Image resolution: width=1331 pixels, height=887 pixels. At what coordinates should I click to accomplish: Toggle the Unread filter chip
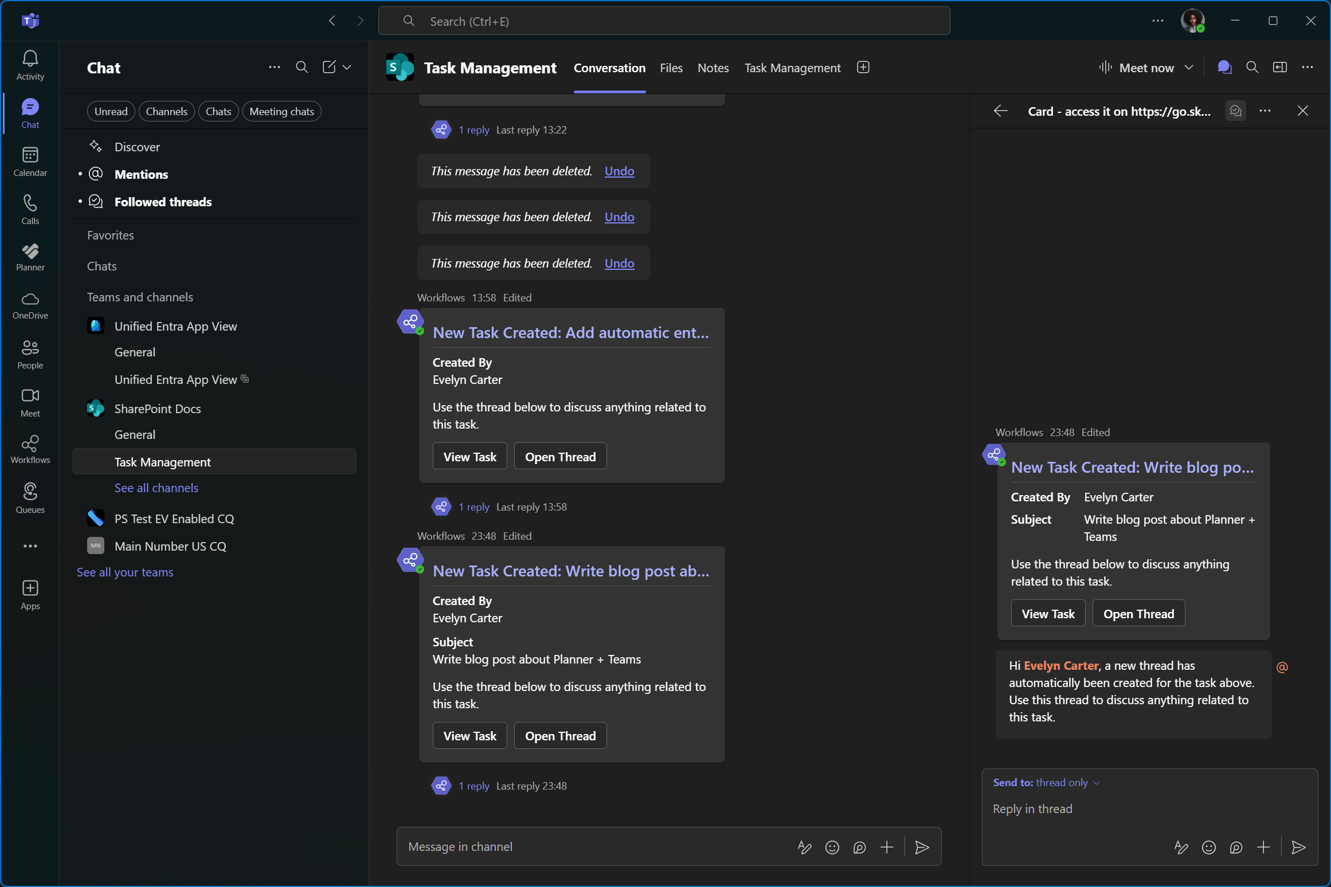[111, 111]
